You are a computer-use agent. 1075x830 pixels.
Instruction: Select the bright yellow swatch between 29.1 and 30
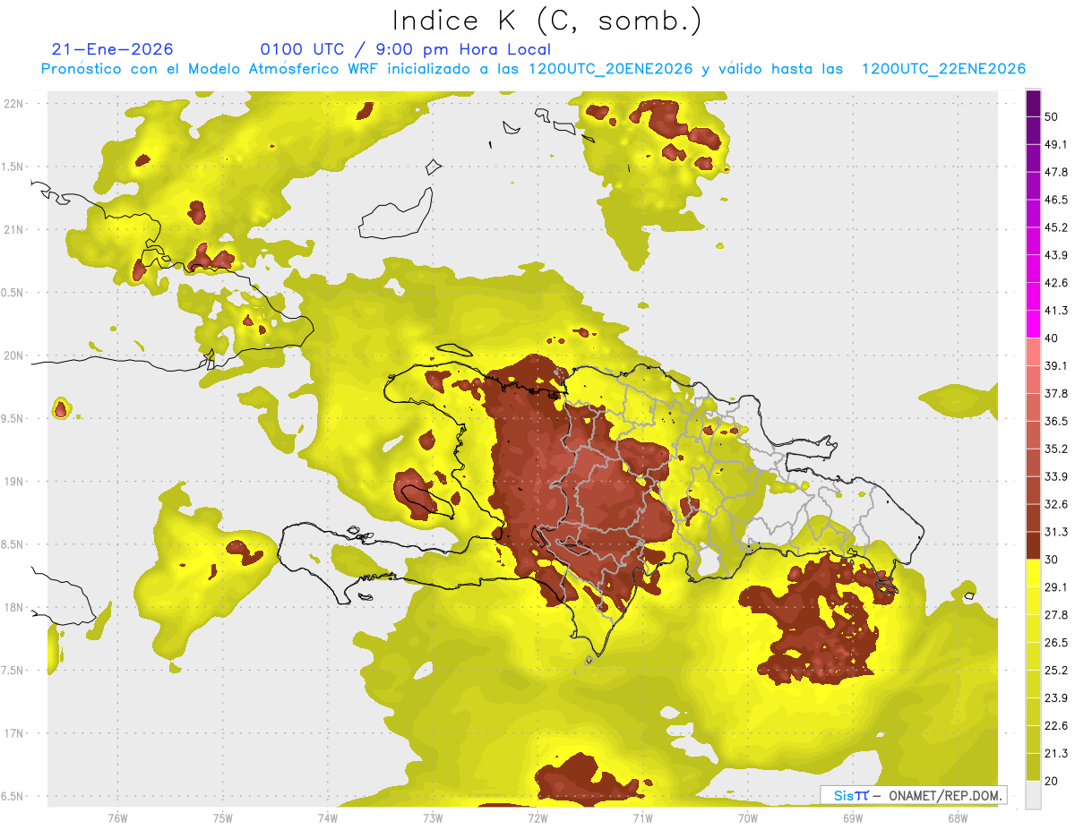click(x=1033, y=573)
